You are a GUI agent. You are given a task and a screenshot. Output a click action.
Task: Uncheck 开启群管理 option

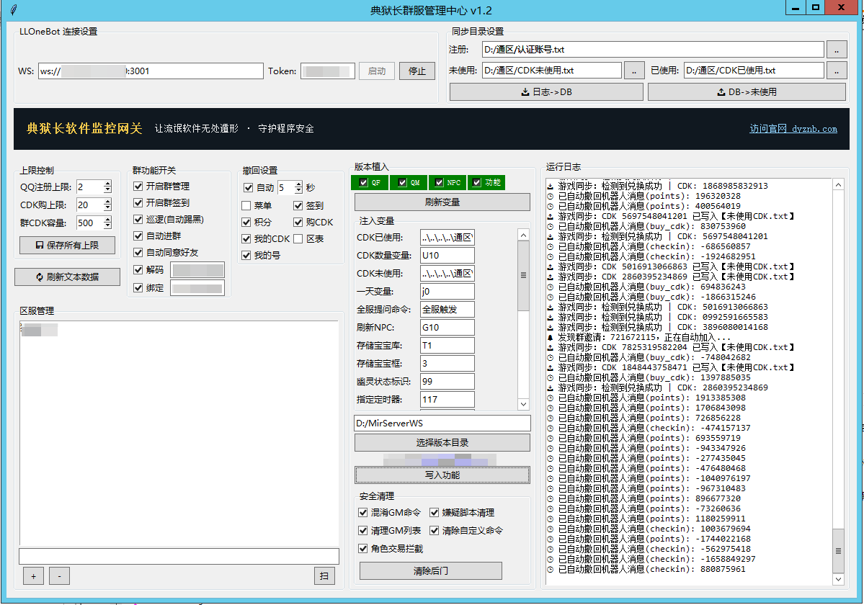pos(138,187)
